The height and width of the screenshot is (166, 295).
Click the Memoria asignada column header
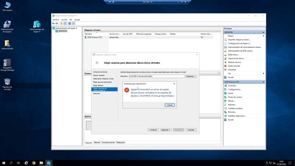(144, 34)
